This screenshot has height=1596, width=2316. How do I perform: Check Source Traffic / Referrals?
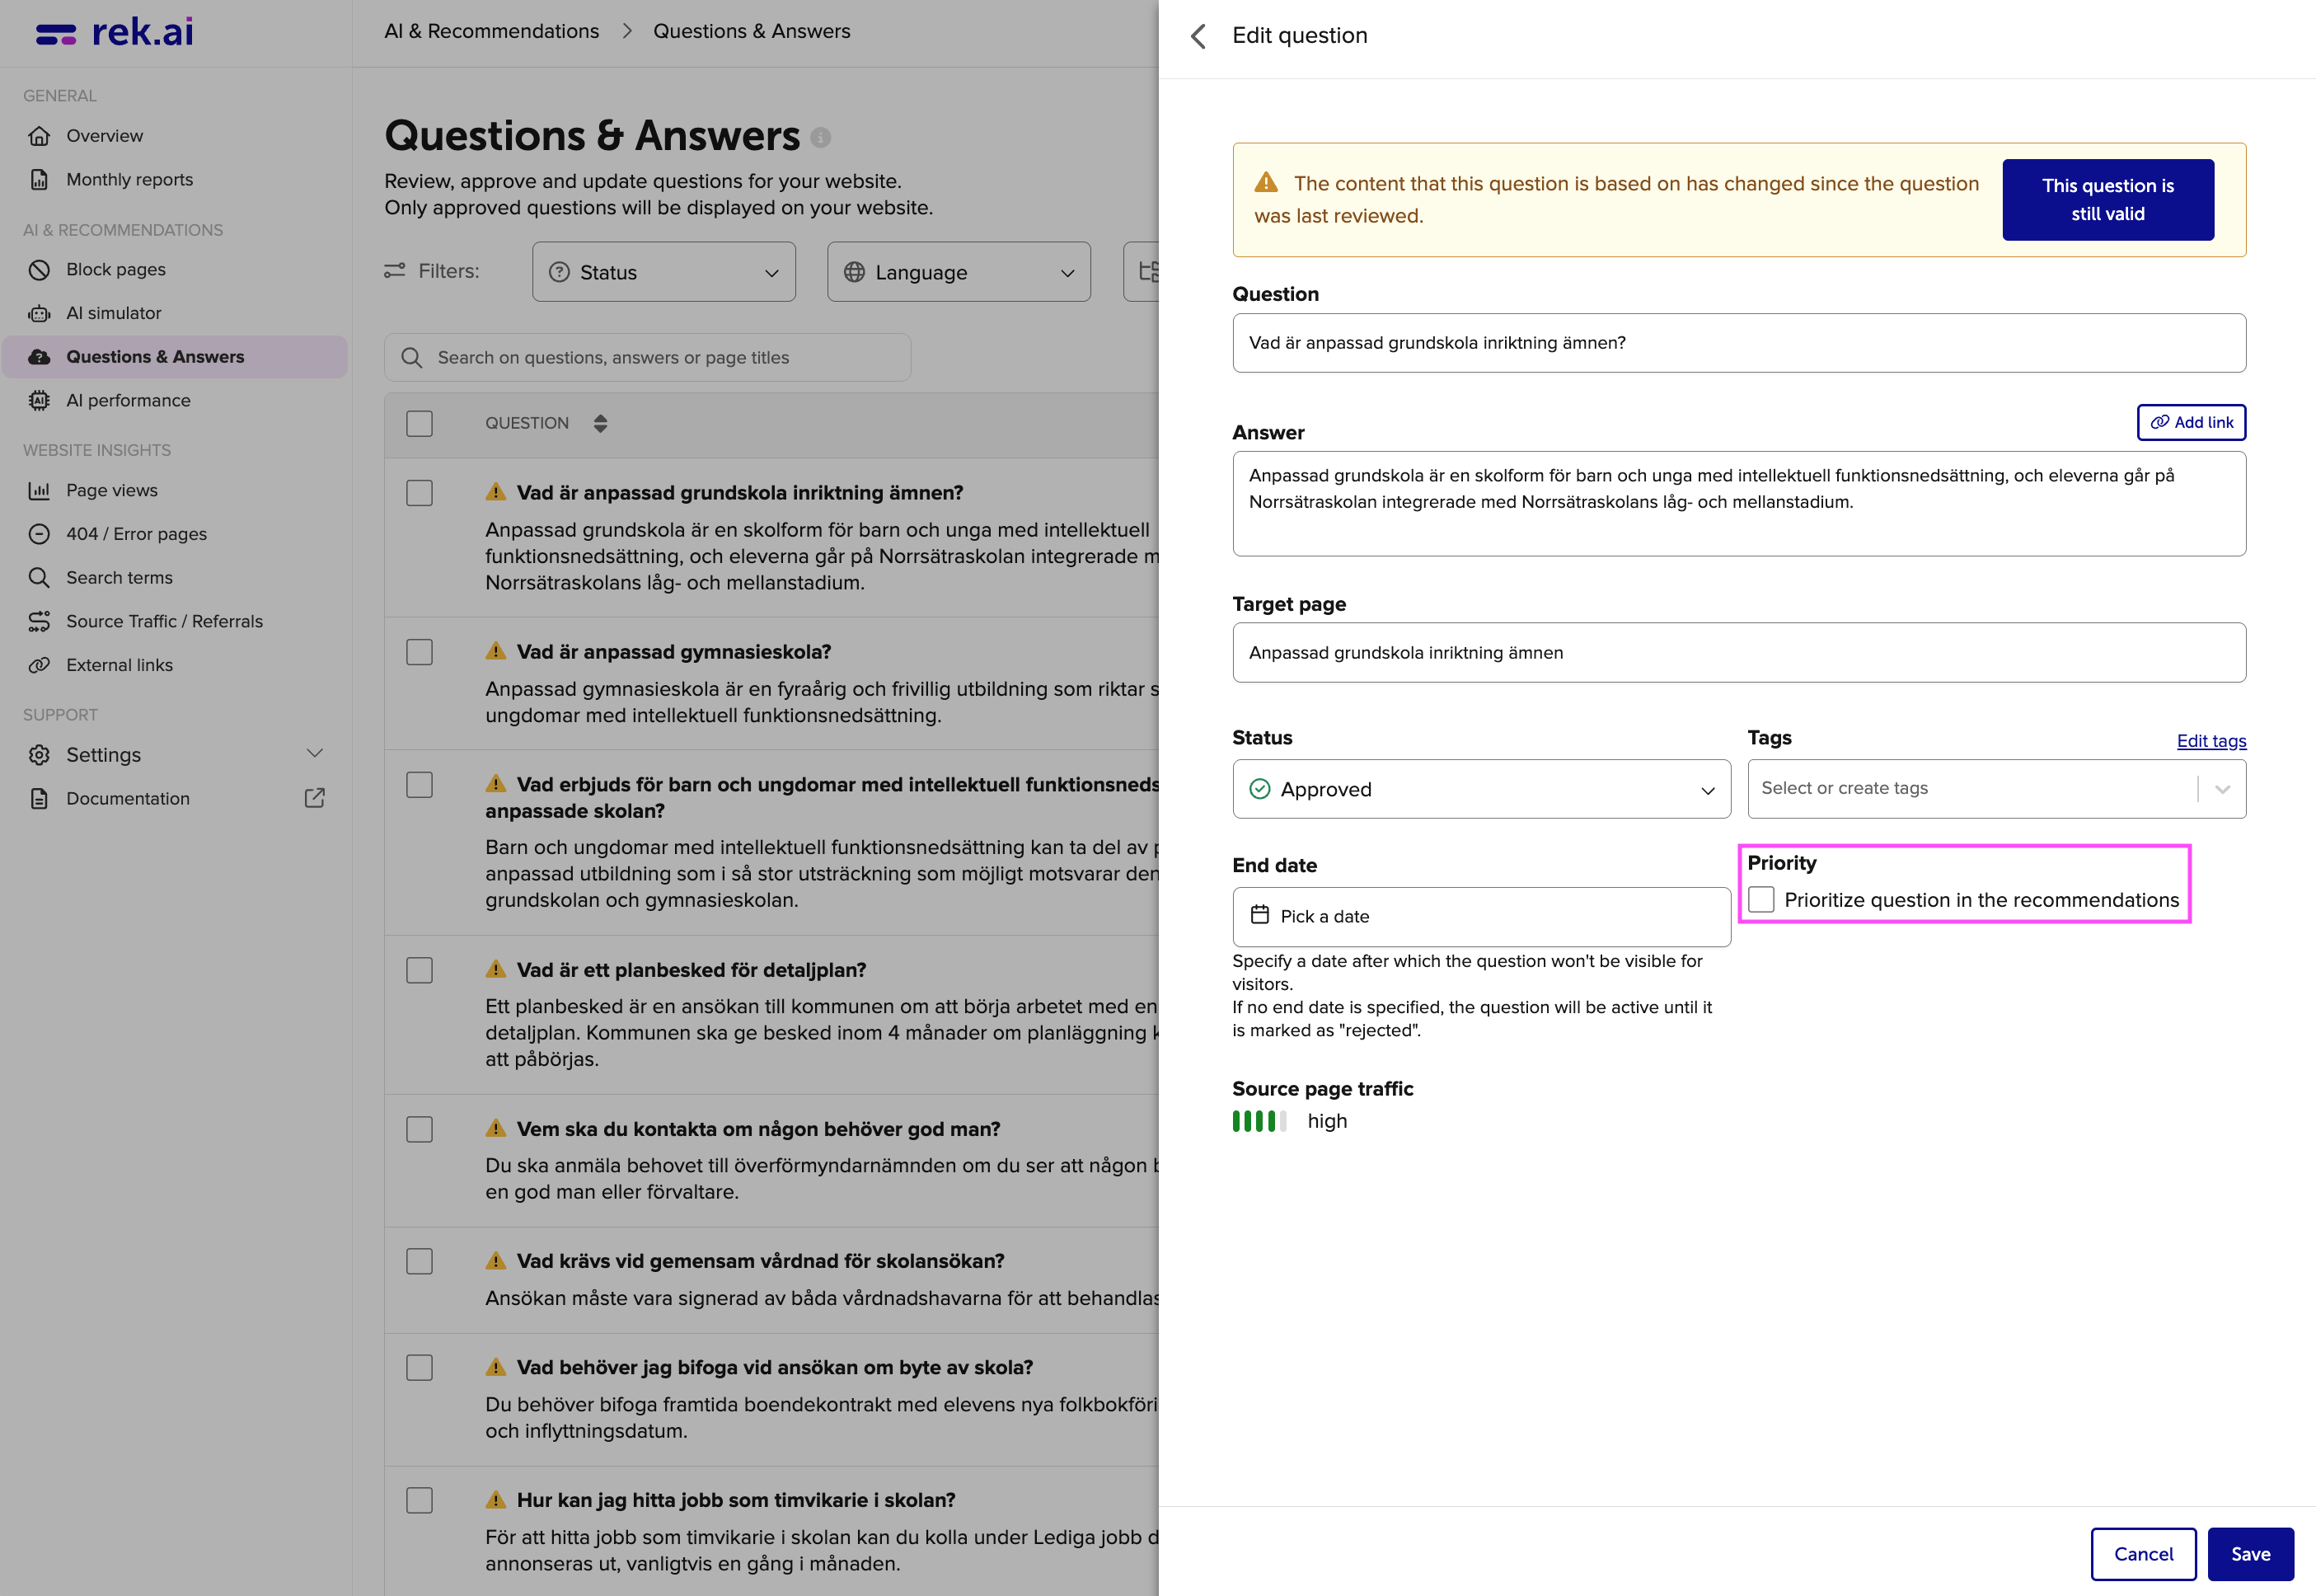[x=164, y=620]
